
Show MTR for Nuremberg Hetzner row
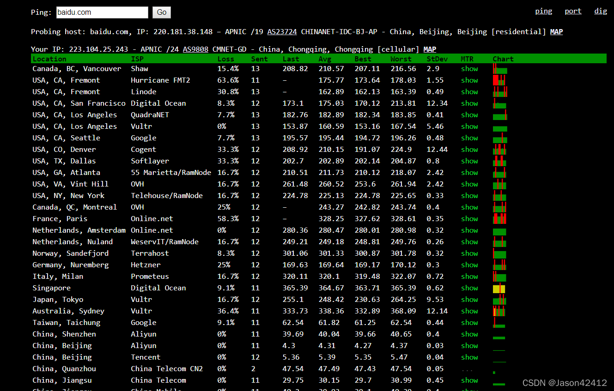[x=469, y=265]
